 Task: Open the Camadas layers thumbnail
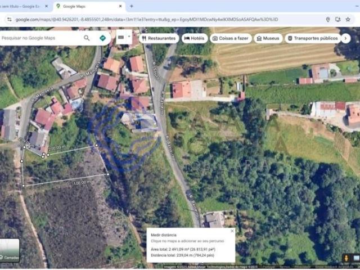(x=10, y=250)
